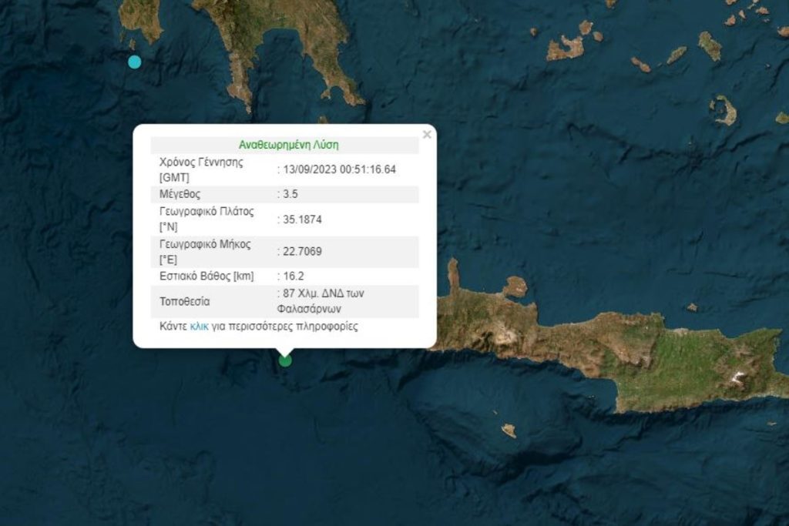Click the Εστιακό Βάθος [km] label
Screen dimensions: 789x526
click(x=206, y=276)
